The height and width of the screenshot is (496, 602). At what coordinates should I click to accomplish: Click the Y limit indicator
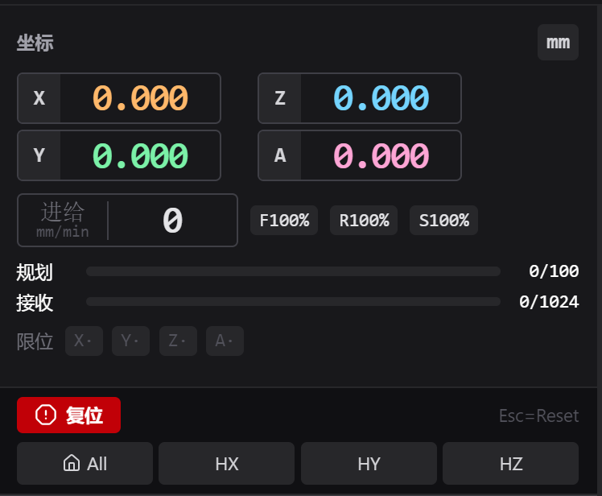(x=130, y=341)
